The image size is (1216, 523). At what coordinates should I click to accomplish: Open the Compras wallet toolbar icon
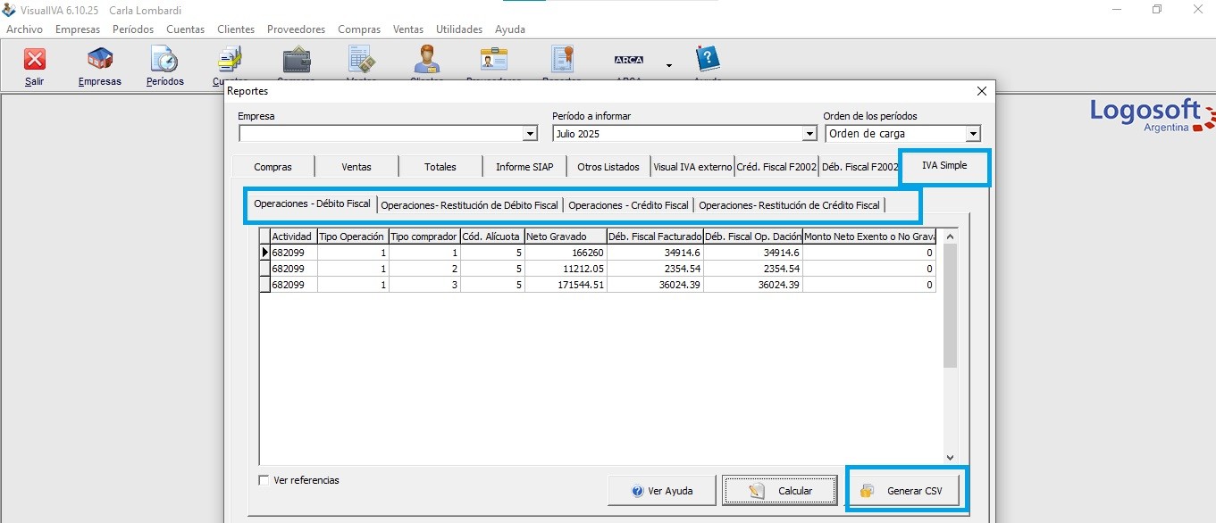296,60
